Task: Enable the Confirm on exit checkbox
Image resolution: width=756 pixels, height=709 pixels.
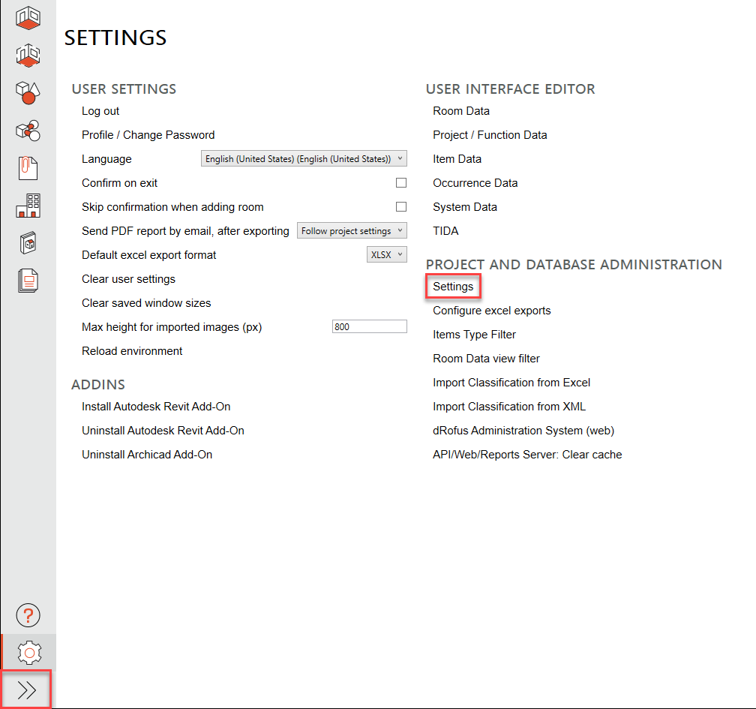Action: (401, 182)
